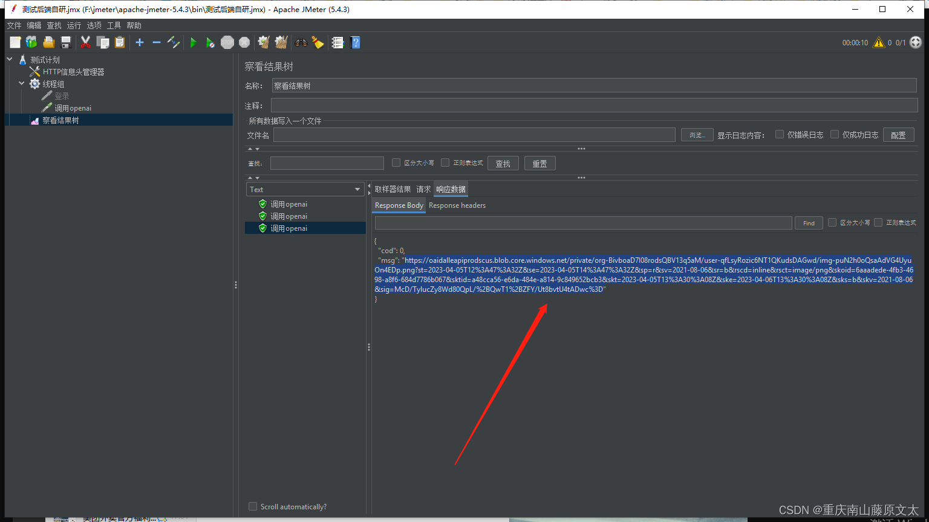Toggle search 区分大小写 checkbox next to 查找
Image resolution: width=929 pixels, height=522 pixels.
[x=396, y=163]
